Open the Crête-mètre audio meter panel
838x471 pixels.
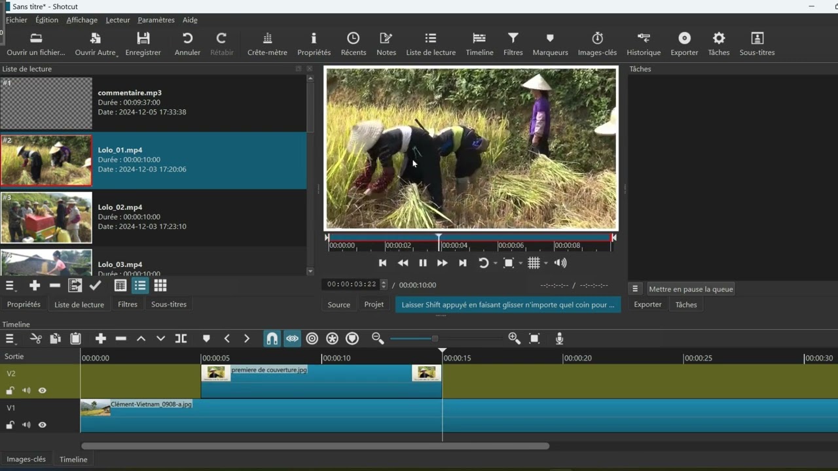[267, 44]
